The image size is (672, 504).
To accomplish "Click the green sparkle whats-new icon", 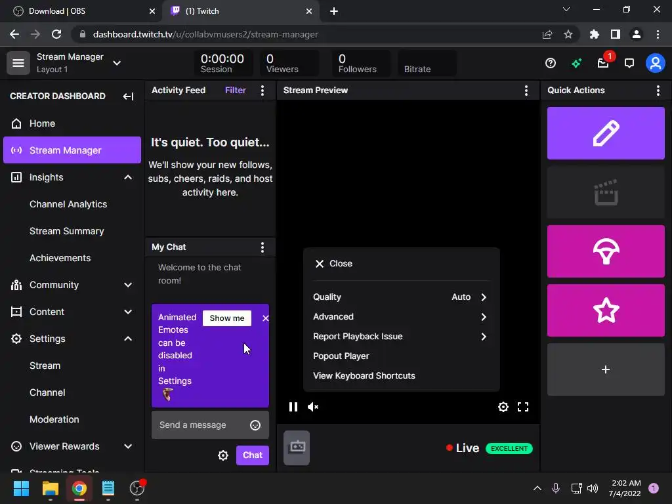I will 576,64.
